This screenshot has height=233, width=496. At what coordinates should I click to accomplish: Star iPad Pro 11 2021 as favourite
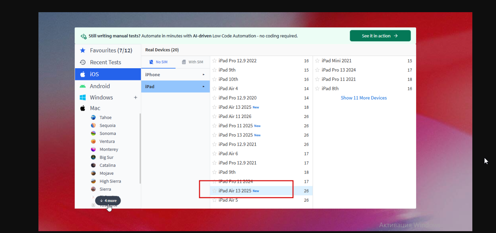pyautogui.click(x=317, y=79)
